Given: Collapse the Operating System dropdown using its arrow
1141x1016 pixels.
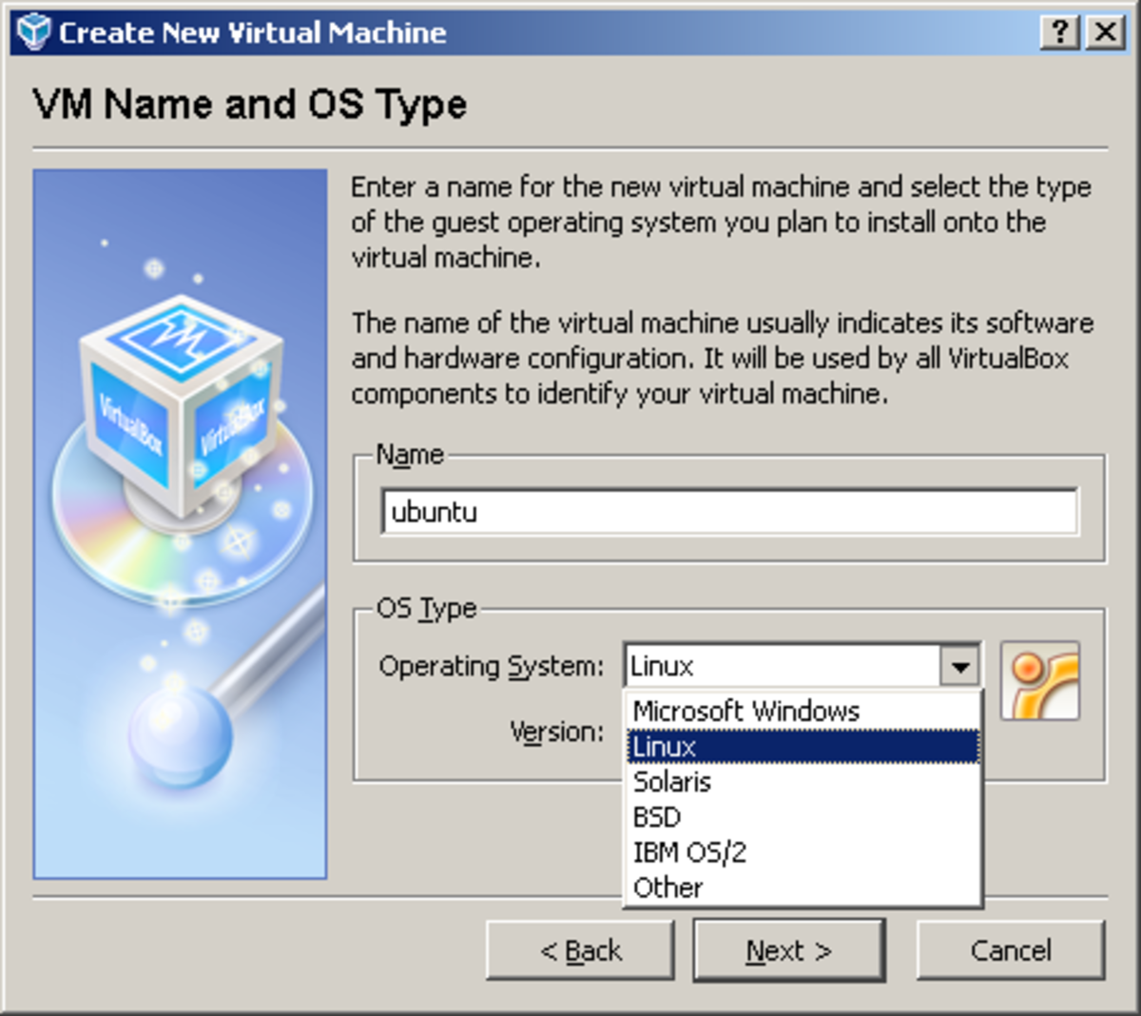Looking at the screenshot, I should (959, 666).
